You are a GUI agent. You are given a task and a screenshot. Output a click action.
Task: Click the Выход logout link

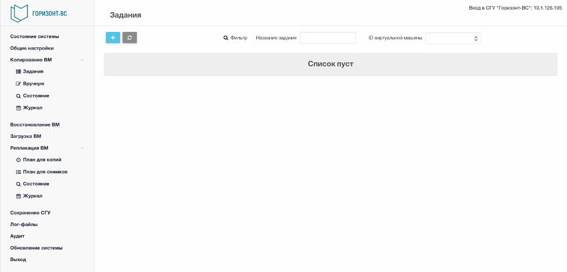point(18,259)
